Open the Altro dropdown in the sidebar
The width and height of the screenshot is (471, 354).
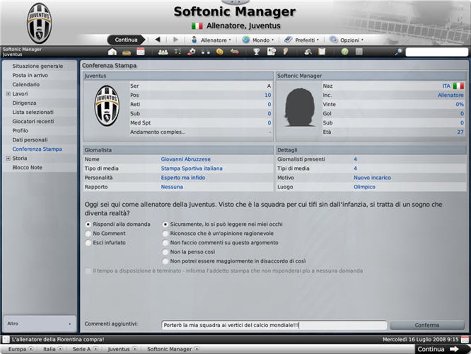(x=39, y=323)
